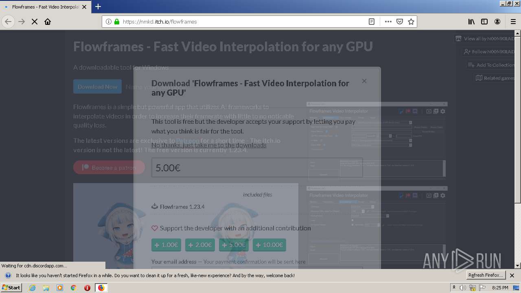This screenshot has width=521, height=293.
Task: Add 10.00€ contribution
Action: pos(269,245)
